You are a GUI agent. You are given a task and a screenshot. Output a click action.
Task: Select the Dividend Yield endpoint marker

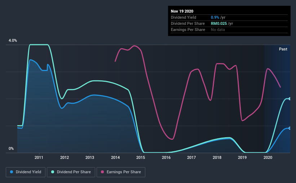[290, 128]
